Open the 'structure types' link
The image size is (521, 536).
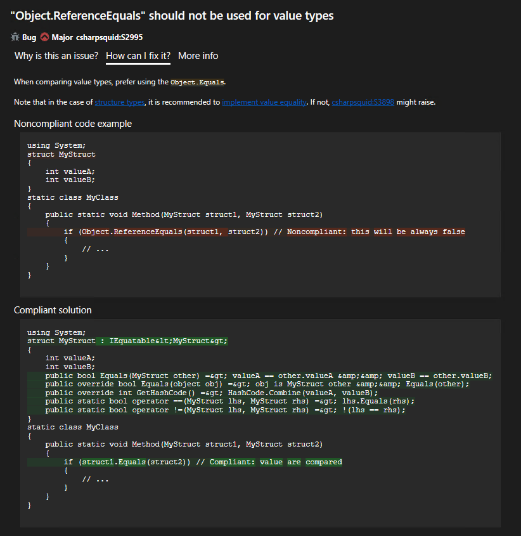point(120,102)
